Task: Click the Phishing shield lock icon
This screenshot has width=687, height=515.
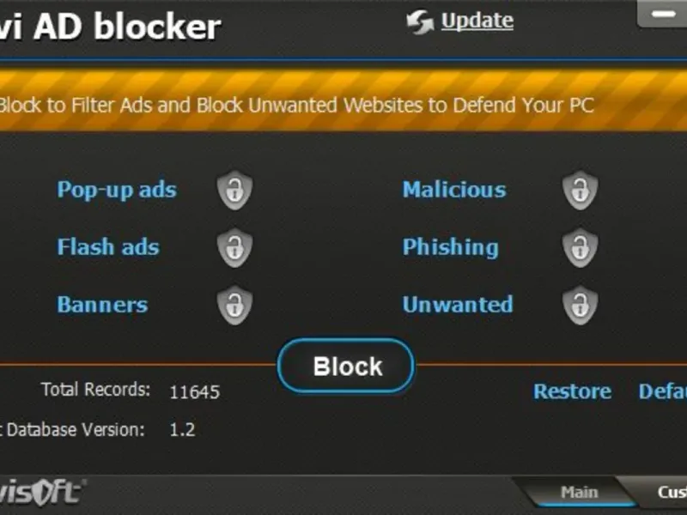Action: click(581, 247)
